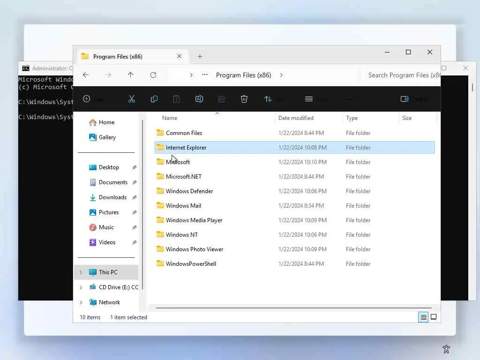Expand the CD Drive (E:) node
Screen dimensions: 480x360
(81, 287)
